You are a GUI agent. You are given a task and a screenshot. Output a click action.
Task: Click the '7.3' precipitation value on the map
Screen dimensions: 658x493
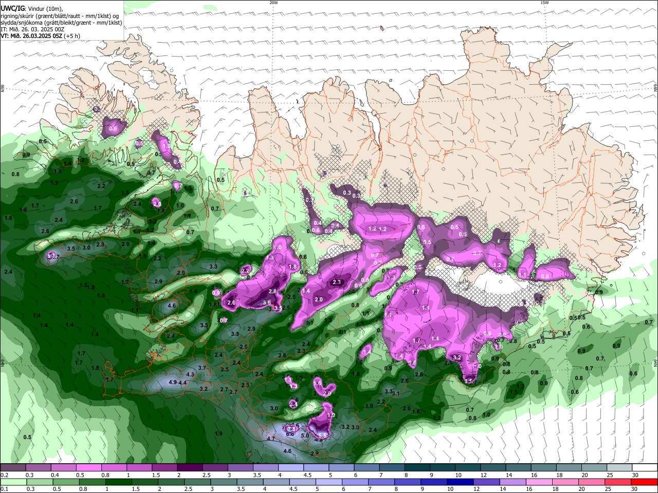[291, 428]
